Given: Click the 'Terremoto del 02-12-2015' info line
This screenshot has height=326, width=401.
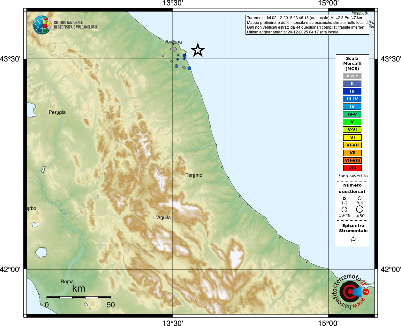Looking at the screenshot, I should pyautogui.click(x=305, y=18).
